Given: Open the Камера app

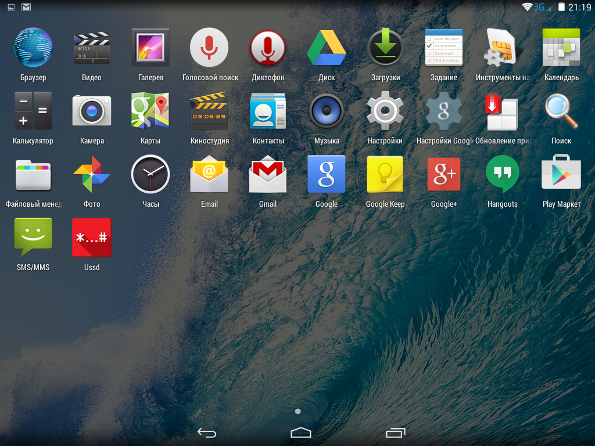Looking at the screenshot, I should [92, 111].
